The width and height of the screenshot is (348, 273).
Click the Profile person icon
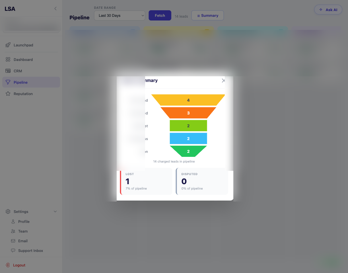click(13, 221)
